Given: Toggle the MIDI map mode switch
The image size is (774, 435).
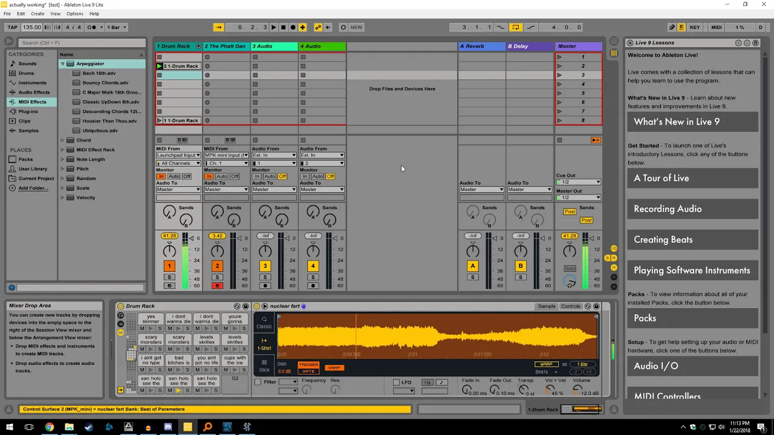Looking at the screenshot, I should 717,27.
